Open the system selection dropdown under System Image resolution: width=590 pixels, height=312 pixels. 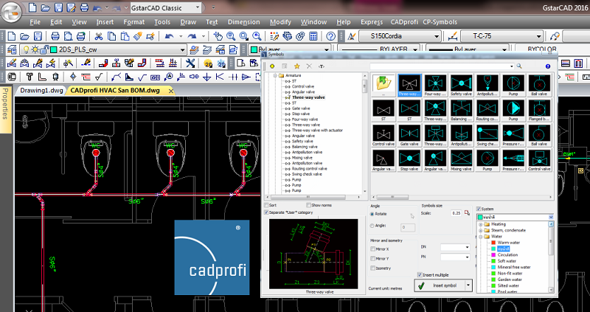click(x=551, y=217)
